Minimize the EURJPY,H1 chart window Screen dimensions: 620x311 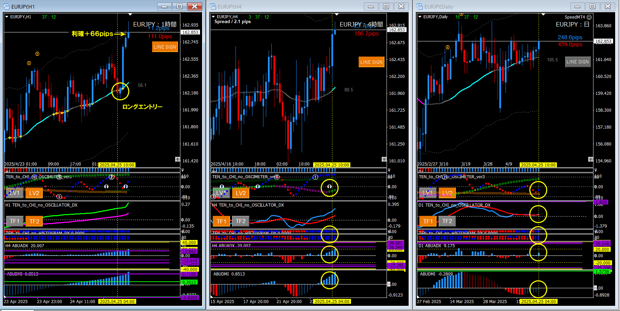coord(164,7)
